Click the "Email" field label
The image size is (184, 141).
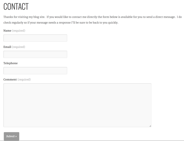(7, 47)
